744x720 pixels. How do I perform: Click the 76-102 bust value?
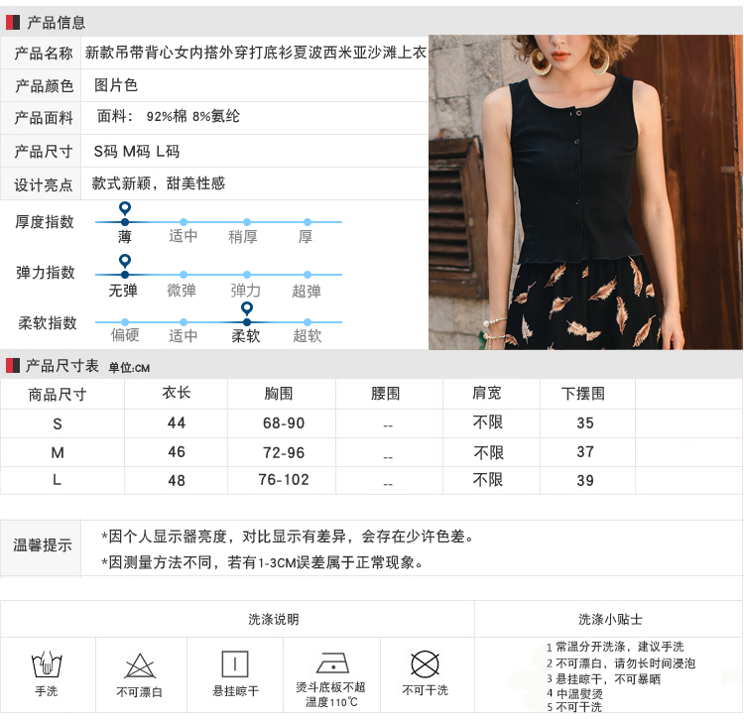[x=284, y=480]
